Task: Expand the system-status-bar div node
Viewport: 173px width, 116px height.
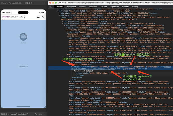Action: point(68,32)
